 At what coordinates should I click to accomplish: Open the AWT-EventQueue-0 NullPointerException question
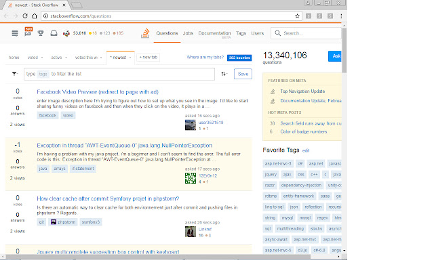(124, 146)
